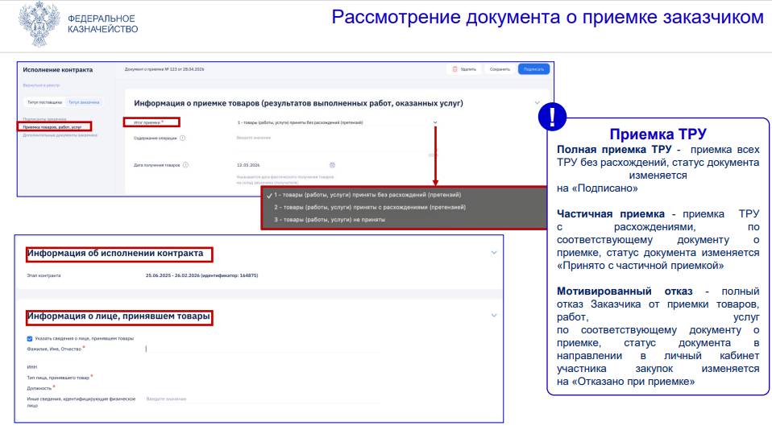This screenshot has width=772, height=430.
Task: Open Дополнительные документы заказчика sidebar item
Action: tap(60, 134)
